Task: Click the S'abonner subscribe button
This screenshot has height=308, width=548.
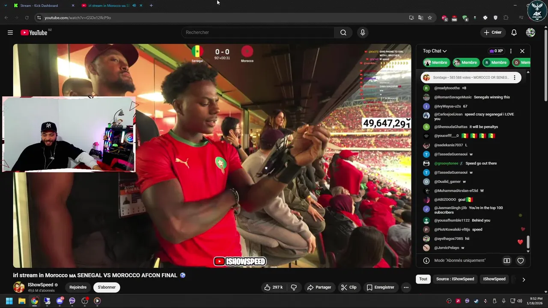Action: point(107,287)
